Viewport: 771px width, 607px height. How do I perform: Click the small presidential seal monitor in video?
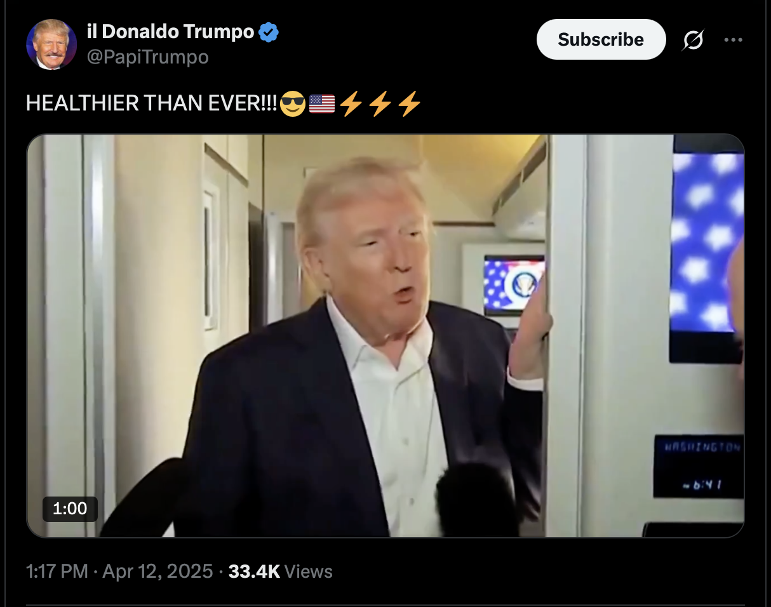[515, 285]
